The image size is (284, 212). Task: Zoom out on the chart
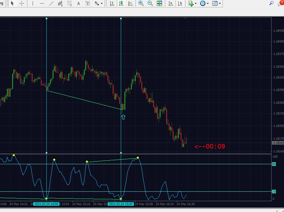150,3
